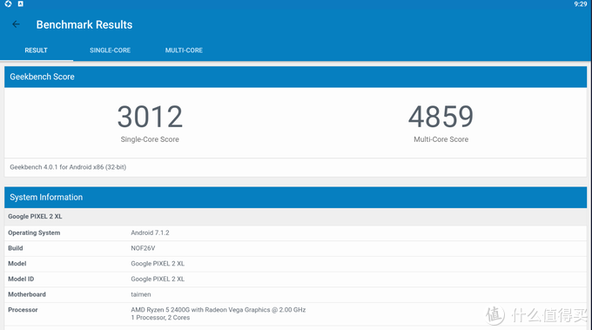Viewport: 592px width, 330px height.
Task: Go back with the arrow icon
Action: point(16,24)
